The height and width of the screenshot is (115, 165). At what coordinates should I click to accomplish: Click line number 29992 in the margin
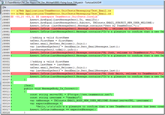tap(6, 35)
